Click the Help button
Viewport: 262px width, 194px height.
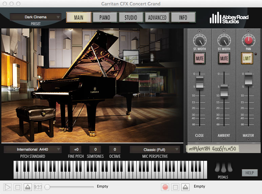(249, 173)
